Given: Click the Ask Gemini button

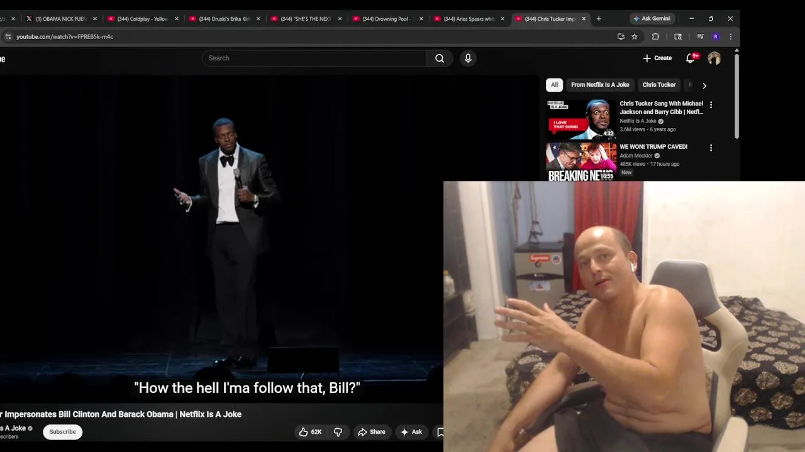Looking at the screenshot, I should [651, 19].
